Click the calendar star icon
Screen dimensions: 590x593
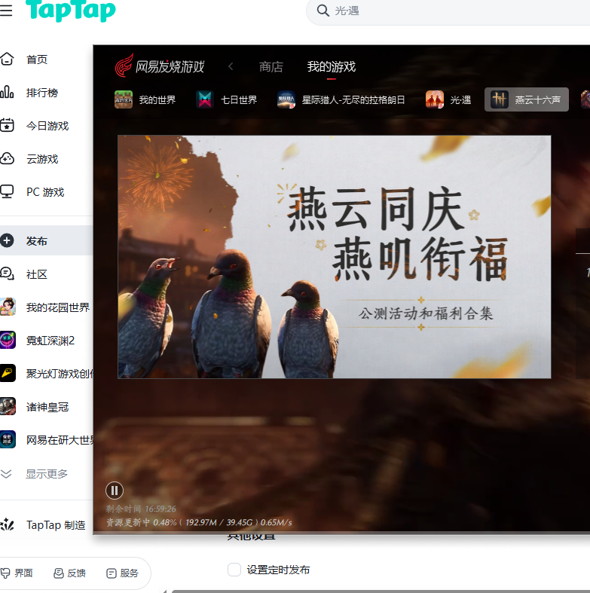pos(8,125)
